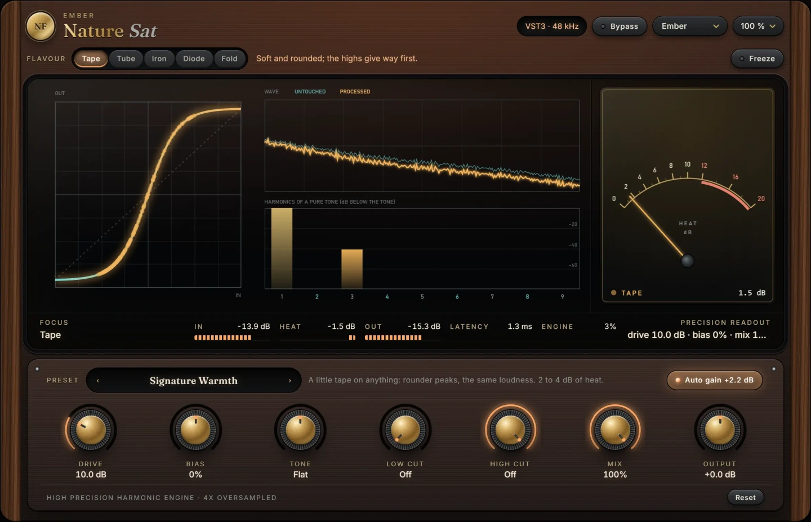Click the UNTOUCHED wave legend label
Image resolution: width=811 pixels, height=522 pixels.
point(310,92)
